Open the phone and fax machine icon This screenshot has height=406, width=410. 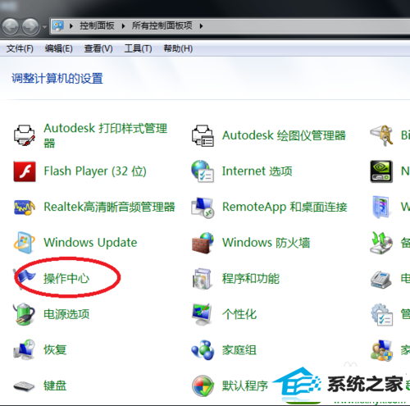tap(381, 279)
